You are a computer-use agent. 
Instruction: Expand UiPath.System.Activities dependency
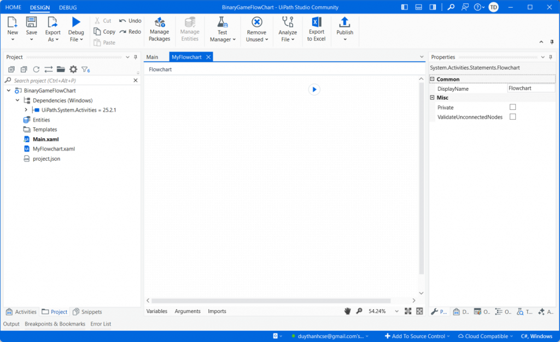(x=26, y=110)
